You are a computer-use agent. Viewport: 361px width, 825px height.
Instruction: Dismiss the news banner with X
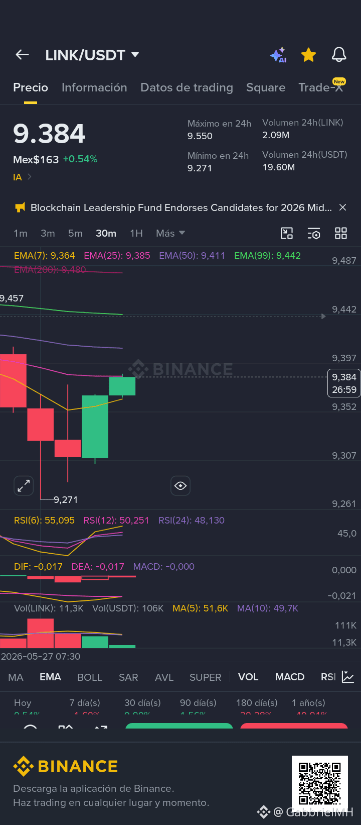pyautogui.click(x=343, y=208)
